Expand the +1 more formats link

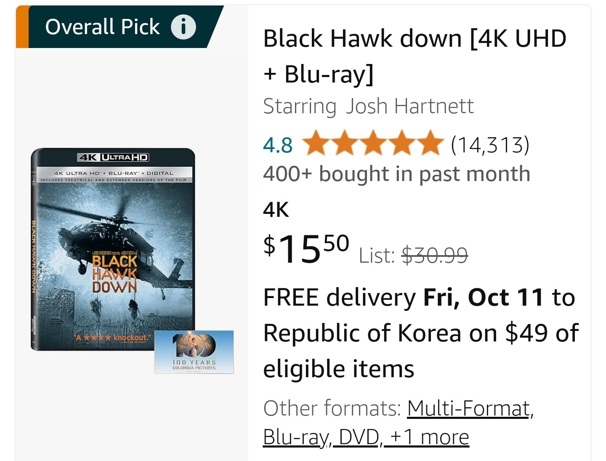[429, 437]
